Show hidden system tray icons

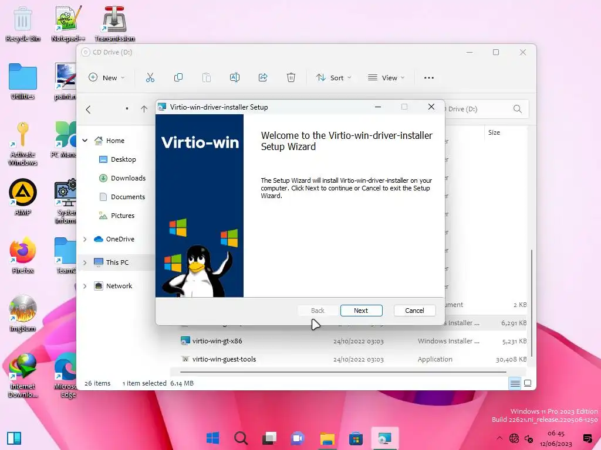pyautogui.click(x=499, y=438)
